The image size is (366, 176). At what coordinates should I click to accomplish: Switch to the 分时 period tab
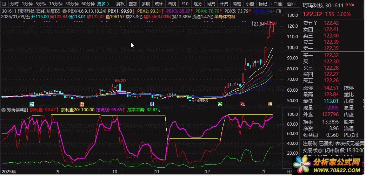(x=14, y=4)
